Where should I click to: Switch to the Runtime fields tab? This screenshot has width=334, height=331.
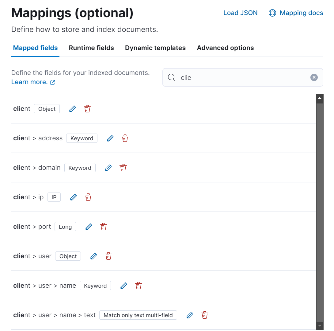coord(91,48)
